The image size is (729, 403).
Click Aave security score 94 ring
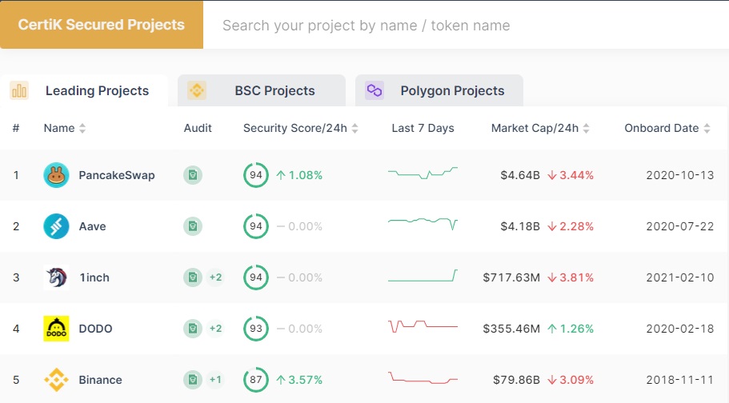256,226
